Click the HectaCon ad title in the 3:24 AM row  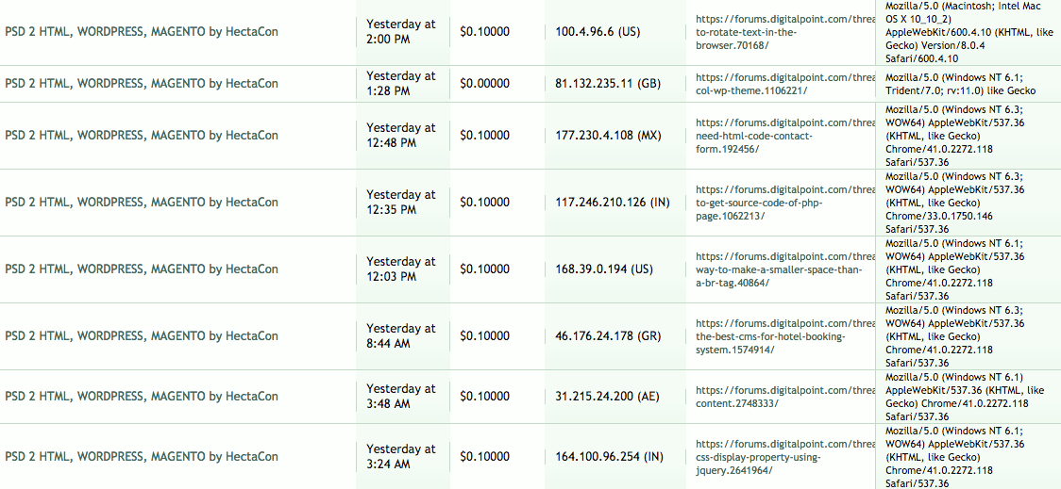click(142, 457)
